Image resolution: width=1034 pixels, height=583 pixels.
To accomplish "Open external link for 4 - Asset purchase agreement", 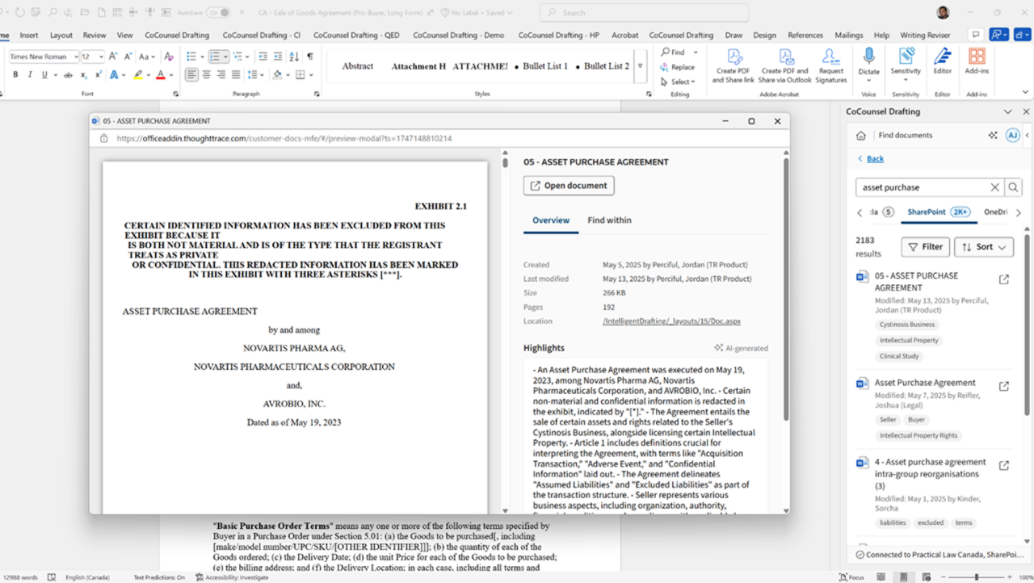I will [1004, 466].
